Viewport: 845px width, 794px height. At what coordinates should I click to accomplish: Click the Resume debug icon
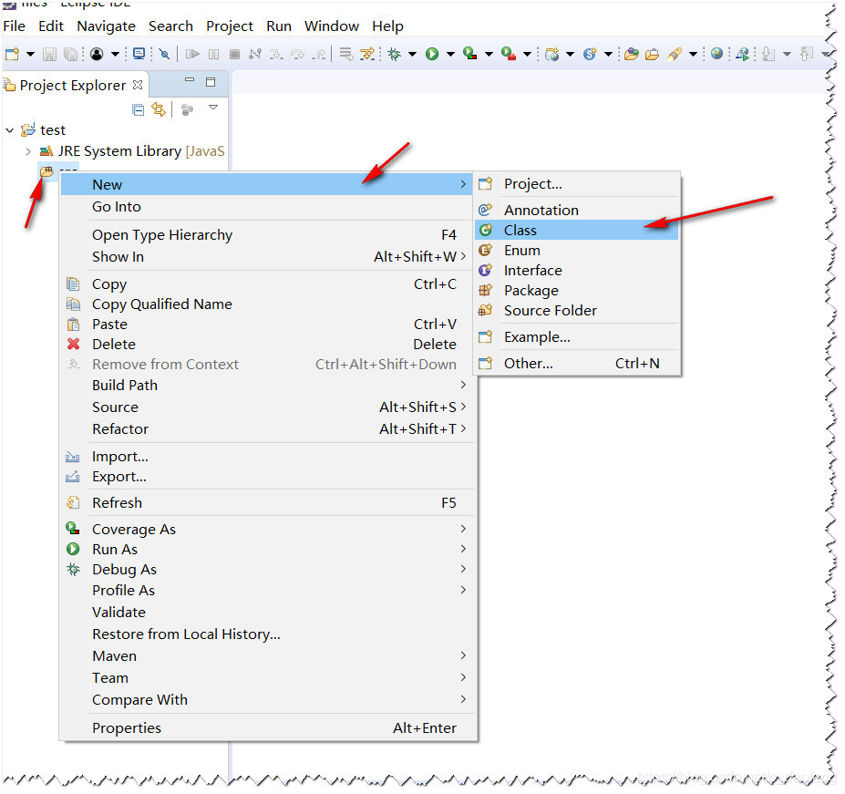(x=192, y=54)
